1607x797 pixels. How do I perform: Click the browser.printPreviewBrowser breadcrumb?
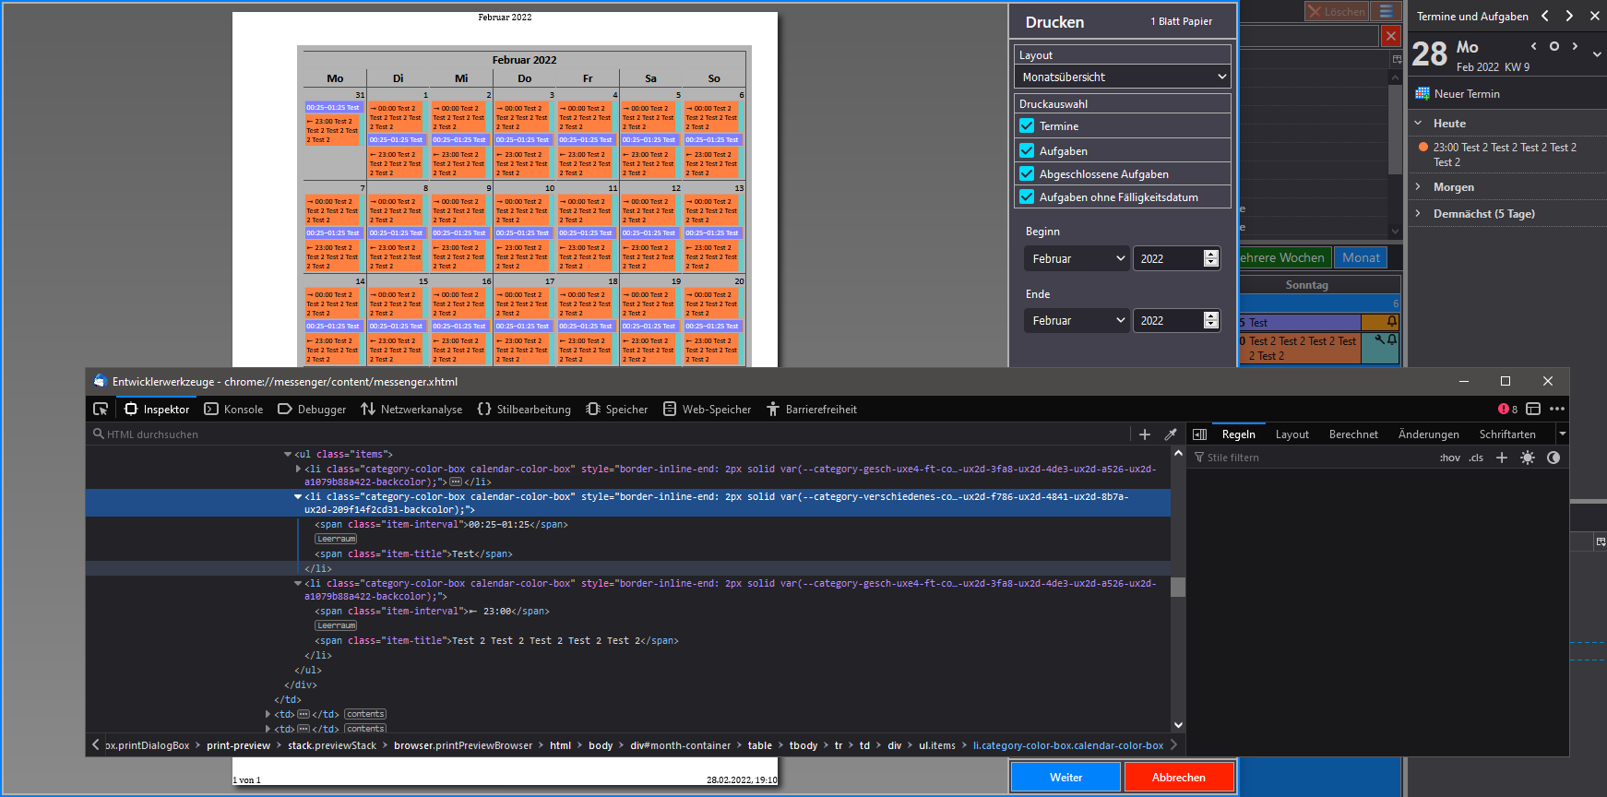(x=463, y=745)
